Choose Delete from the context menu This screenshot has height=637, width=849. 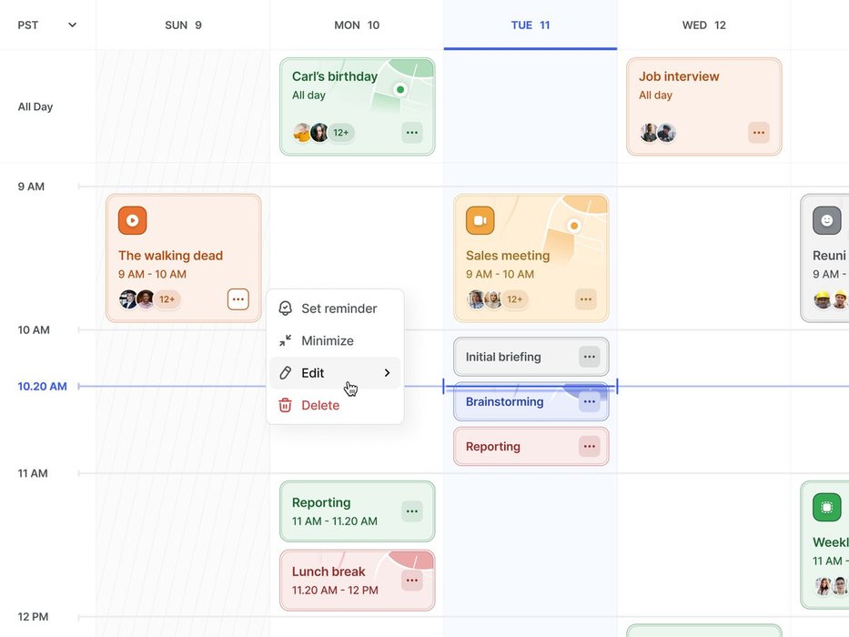click(335, 405)
